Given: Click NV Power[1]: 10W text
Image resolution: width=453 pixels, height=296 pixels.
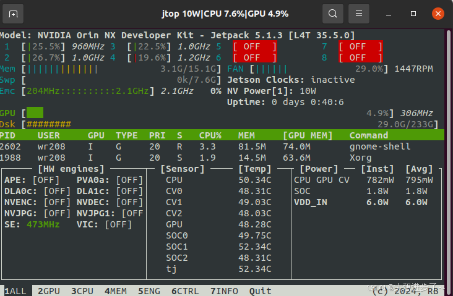Looking at the screenshot, I should tap(272, 91).
